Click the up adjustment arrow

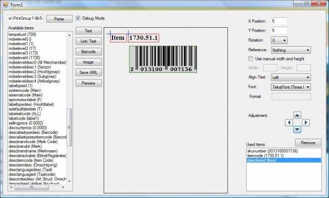pos(297,115)
